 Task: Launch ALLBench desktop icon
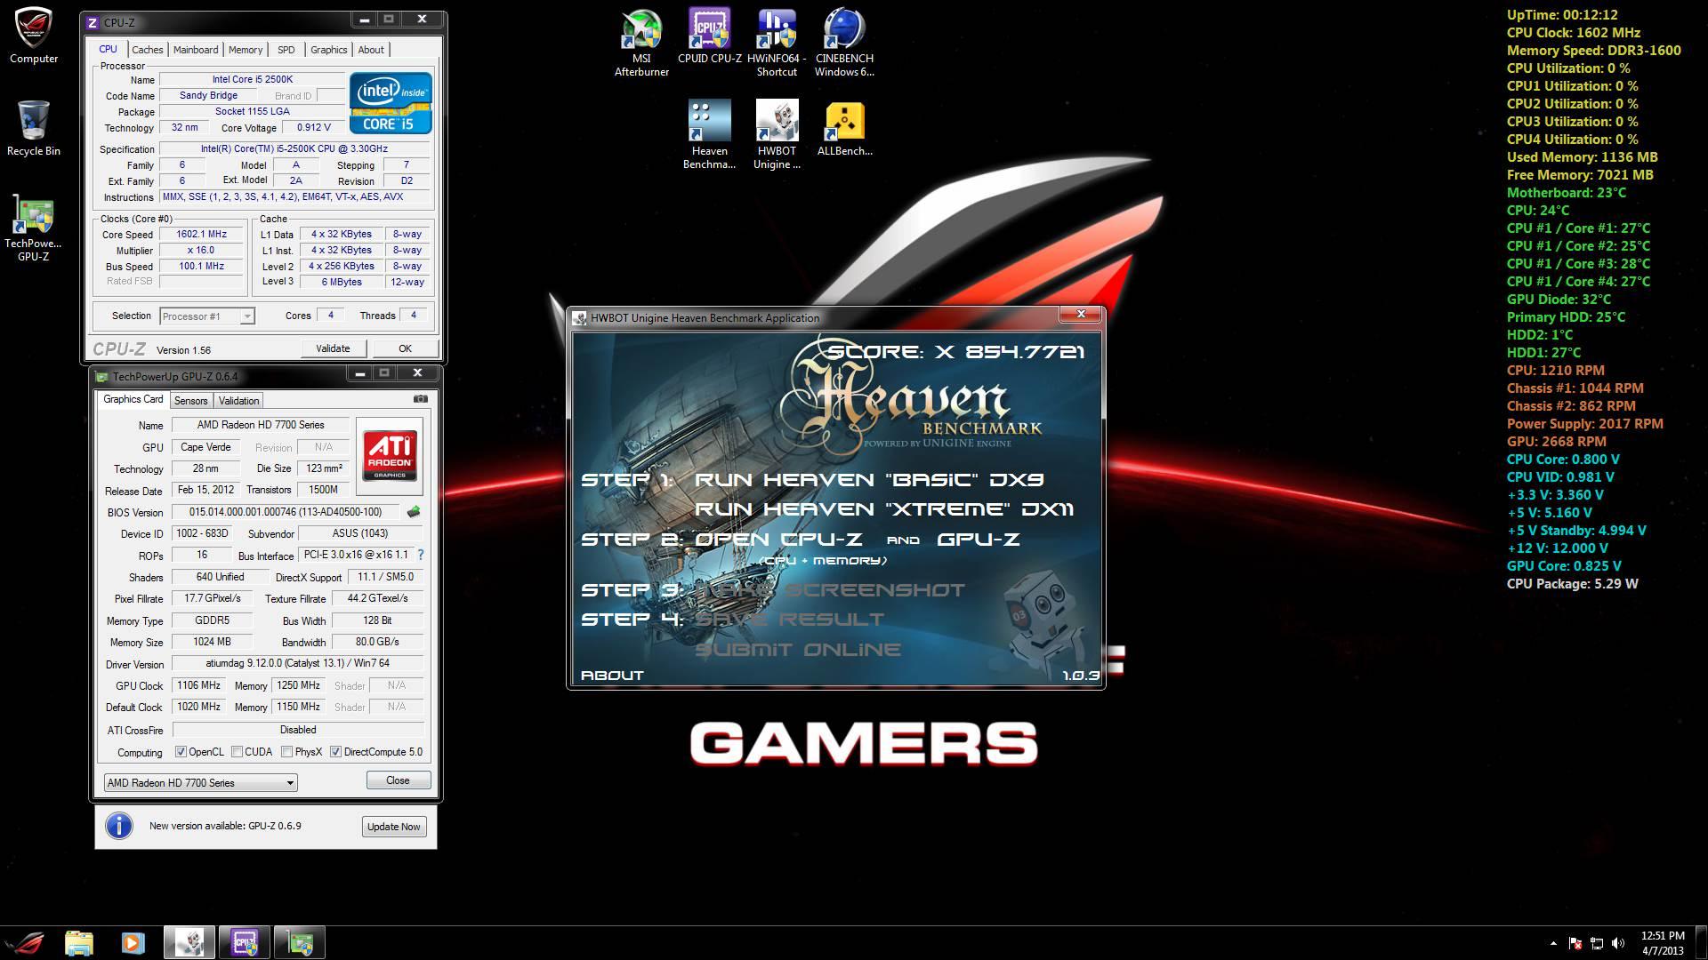(844, 129)
